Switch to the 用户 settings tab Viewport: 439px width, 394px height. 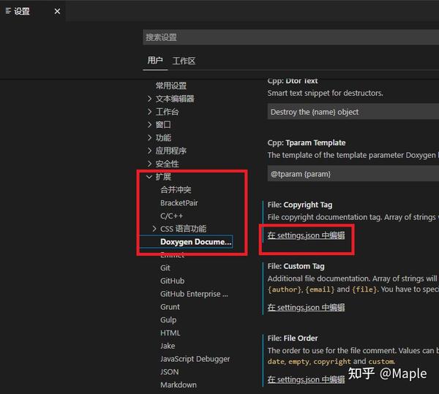tap(155, 60)
